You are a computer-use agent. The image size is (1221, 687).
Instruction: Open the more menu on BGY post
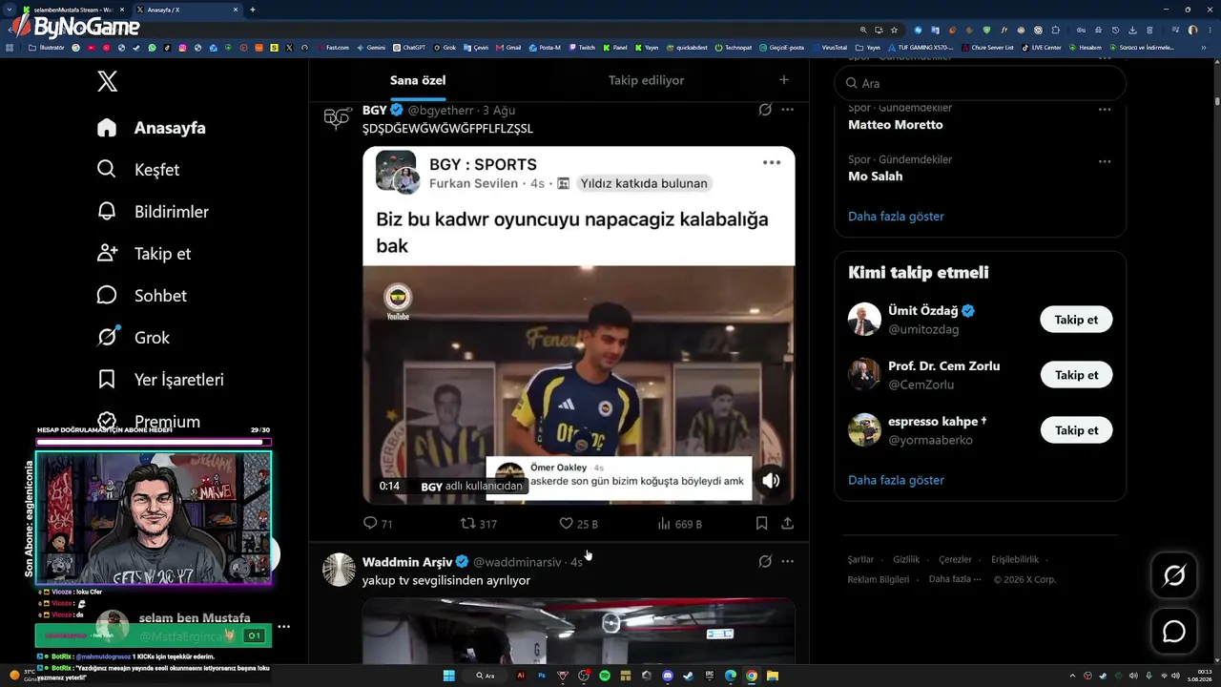coord(788,110)
